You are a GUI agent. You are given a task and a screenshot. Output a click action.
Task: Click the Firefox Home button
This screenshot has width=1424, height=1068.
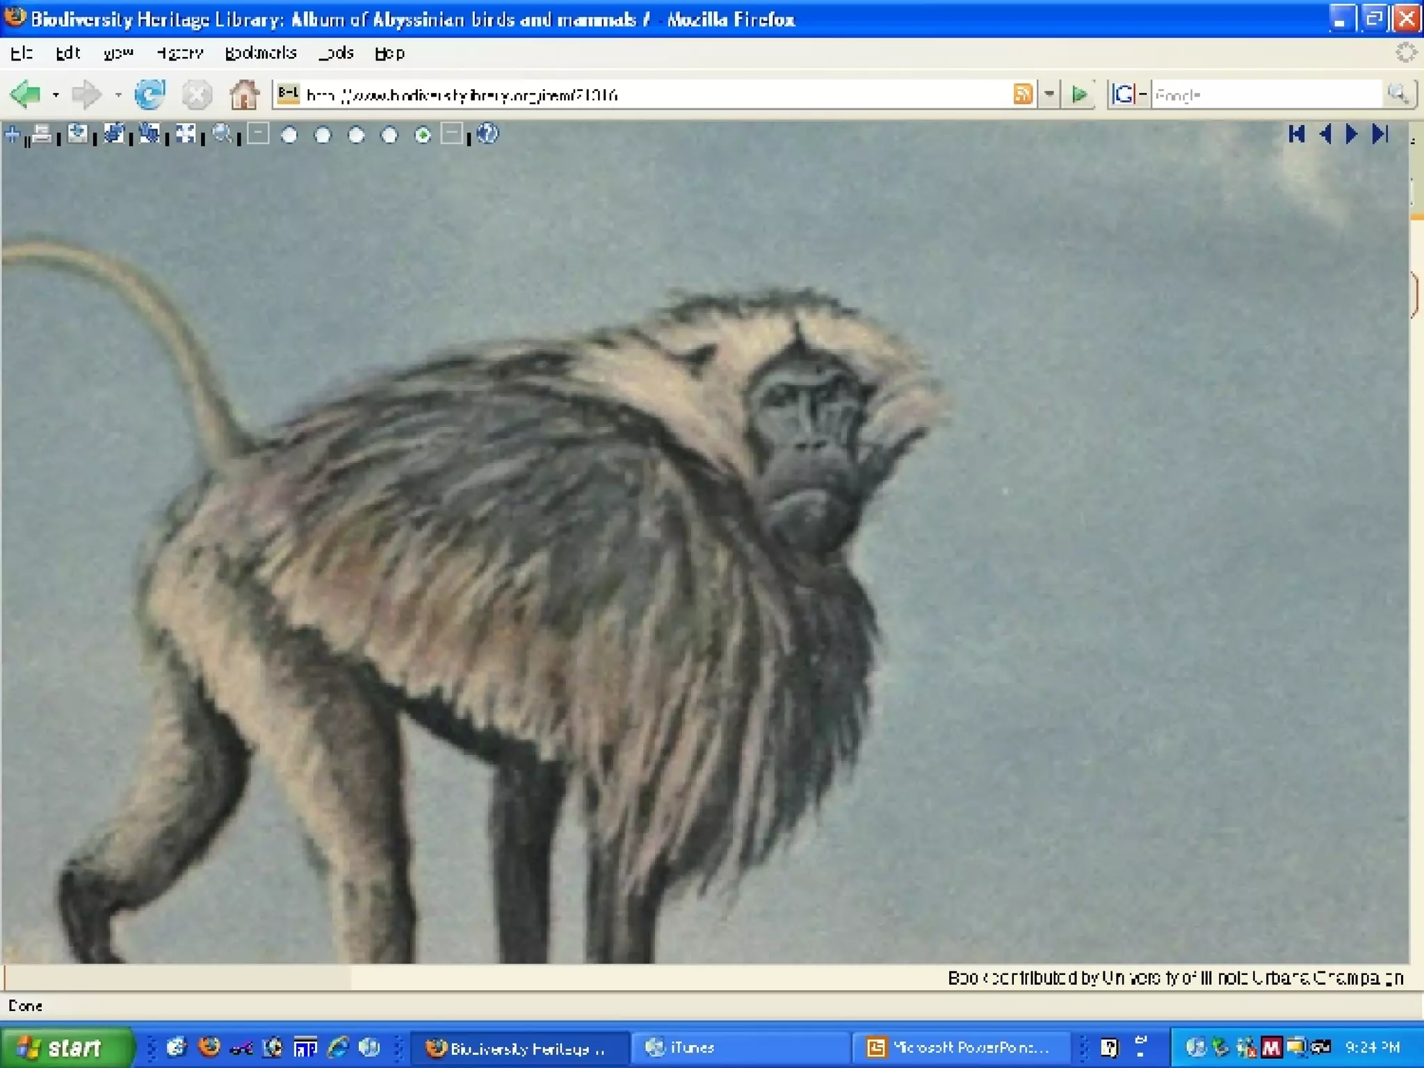[x=243, y=95]
